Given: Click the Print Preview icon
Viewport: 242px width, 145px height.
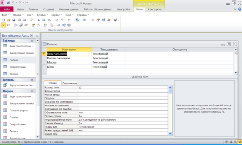Looking at the screenshot, I should [24, 20].
